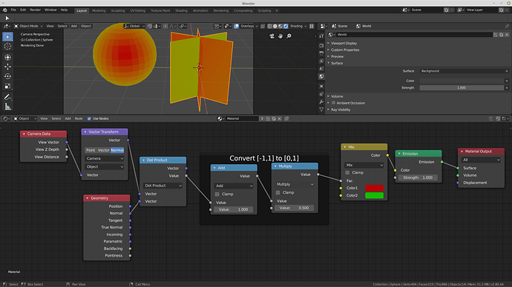The width and height of the screenshot is (512, 287).
Task: Adjust the World Strength slider
Action: [x=462, y=88]
